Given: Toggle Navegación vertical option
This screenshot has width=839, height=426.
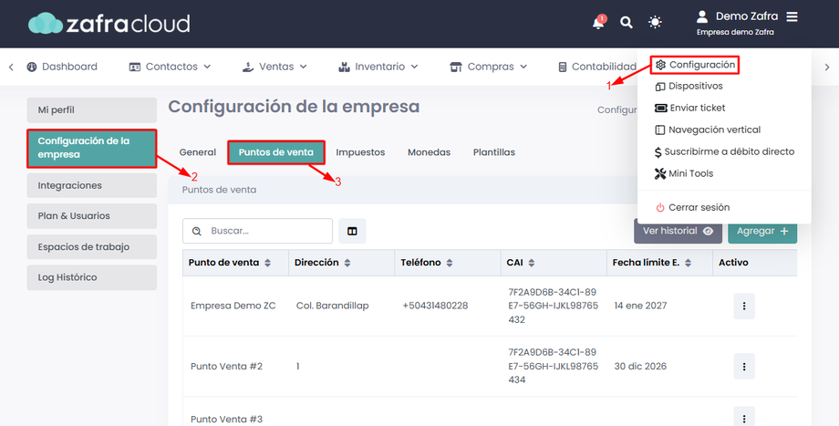Looking at the screenshot, I should click(x=708, y=130).
